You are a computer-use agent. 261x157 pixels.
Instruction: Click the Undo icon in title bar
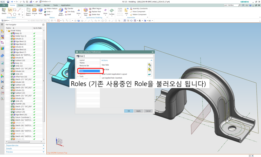12,2
